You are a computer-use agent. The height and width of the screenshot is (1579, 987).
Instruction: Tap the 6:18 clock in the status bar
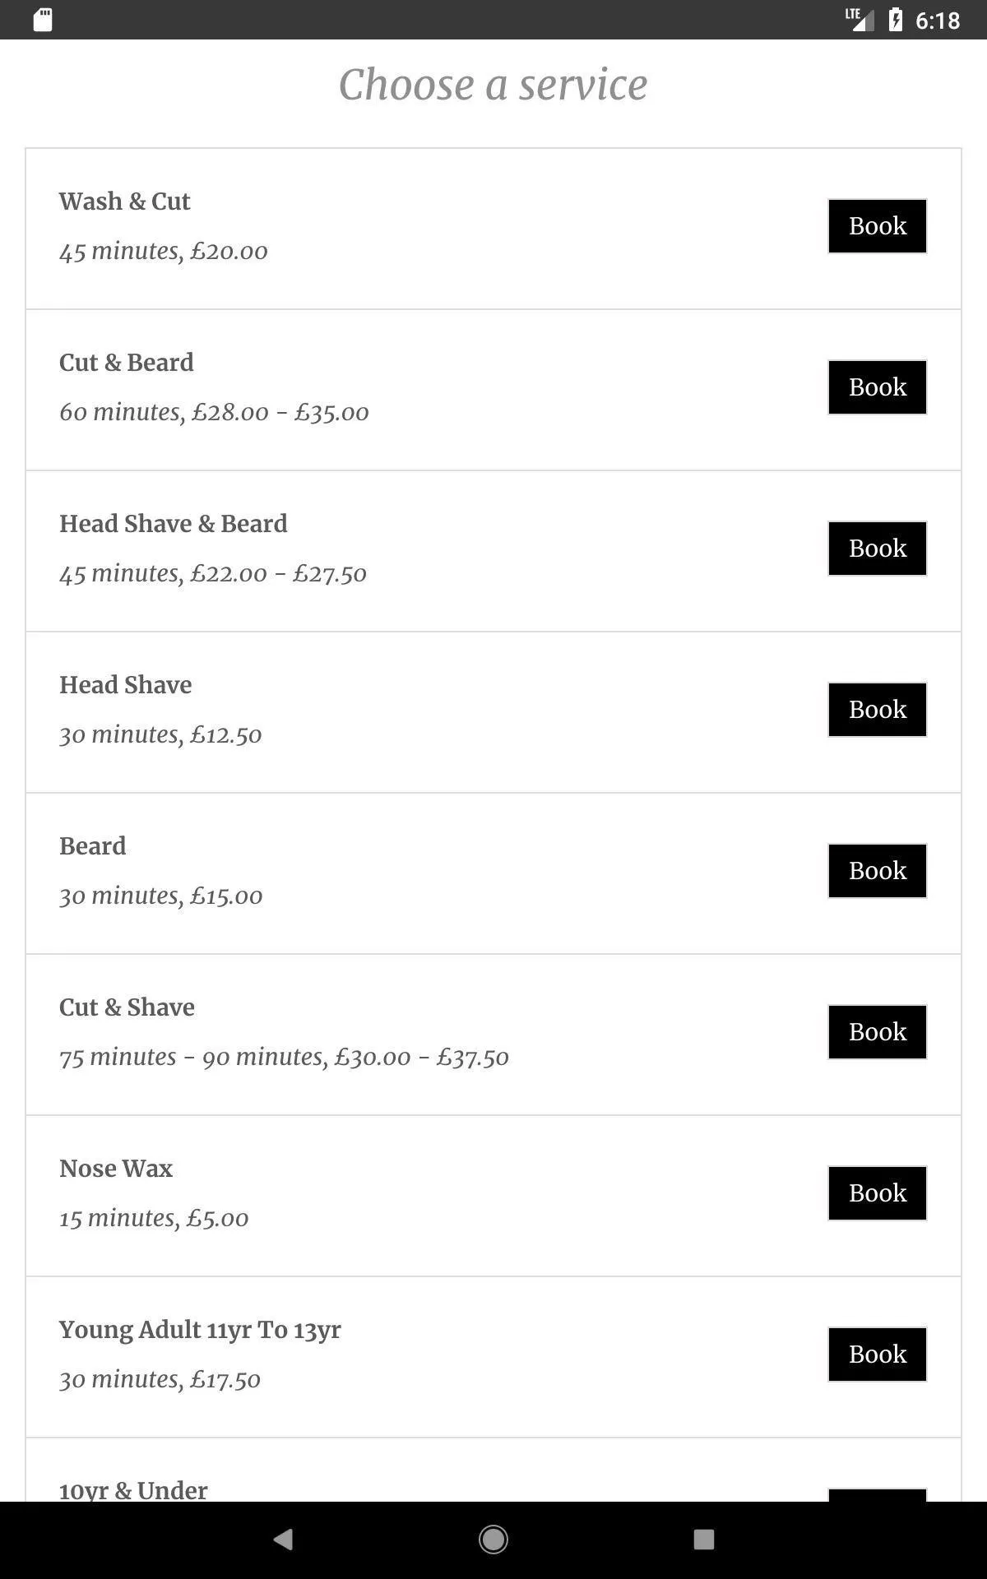pyautogui.click(x=938, y=20)
